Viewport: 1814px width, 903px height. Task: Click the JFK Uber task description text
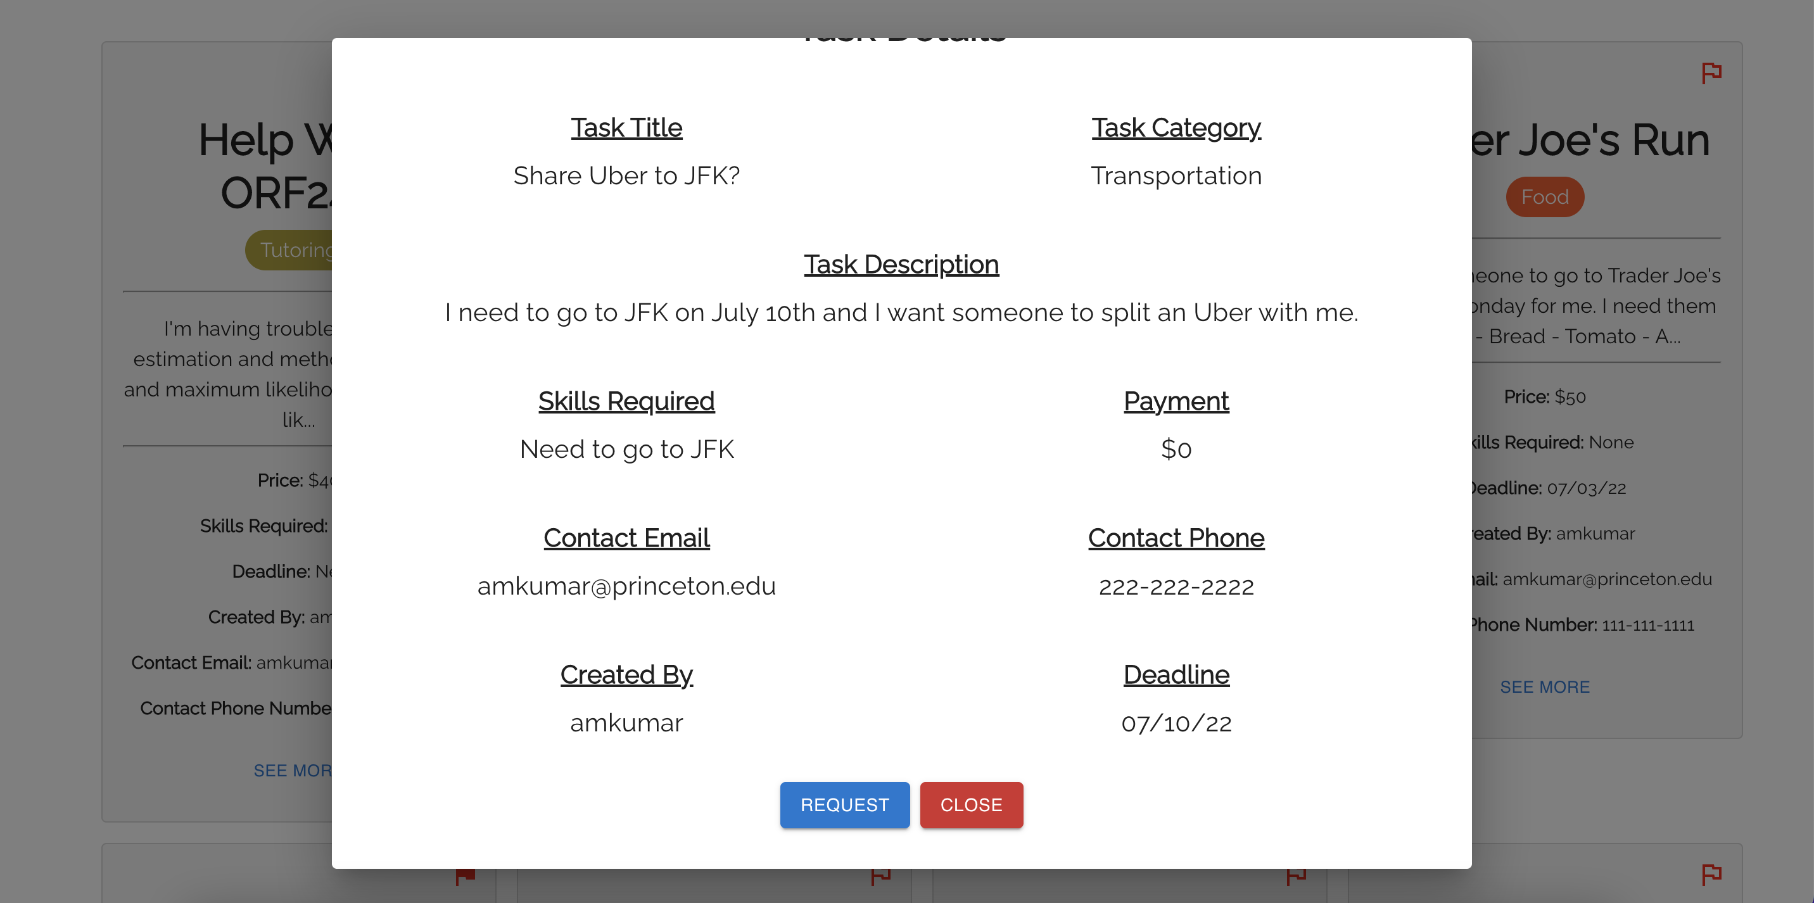coord(901,312)
